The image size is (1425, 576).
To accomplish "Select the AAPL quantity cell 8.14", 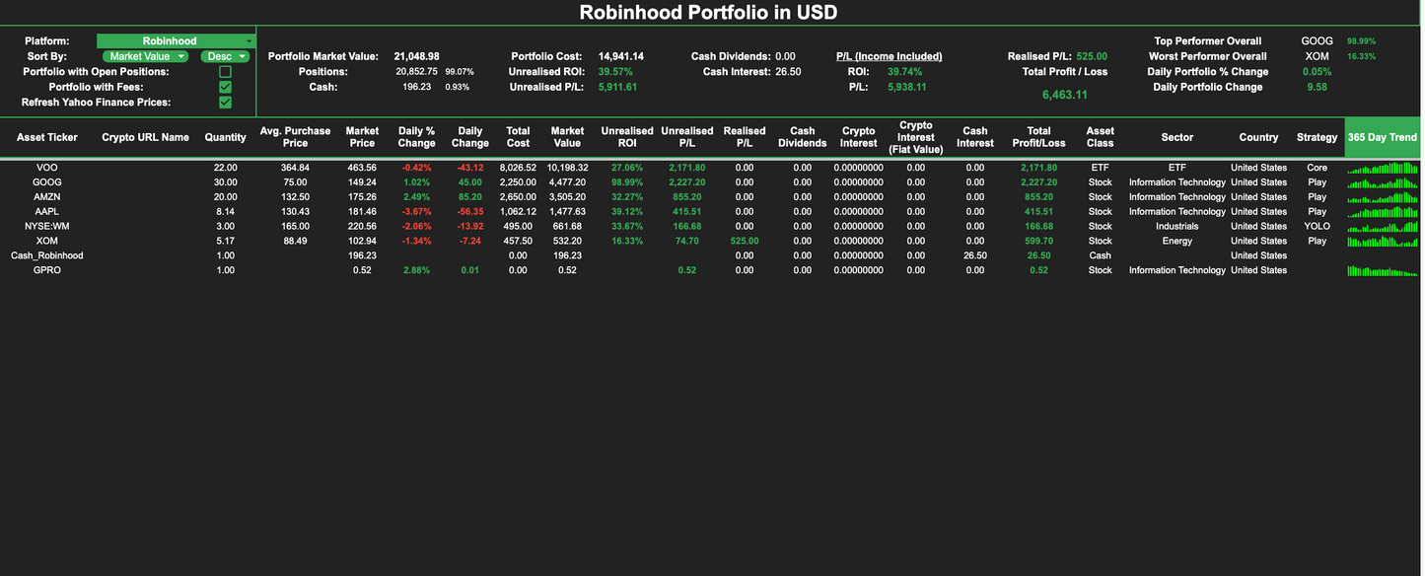I will [x=226, y=211].
